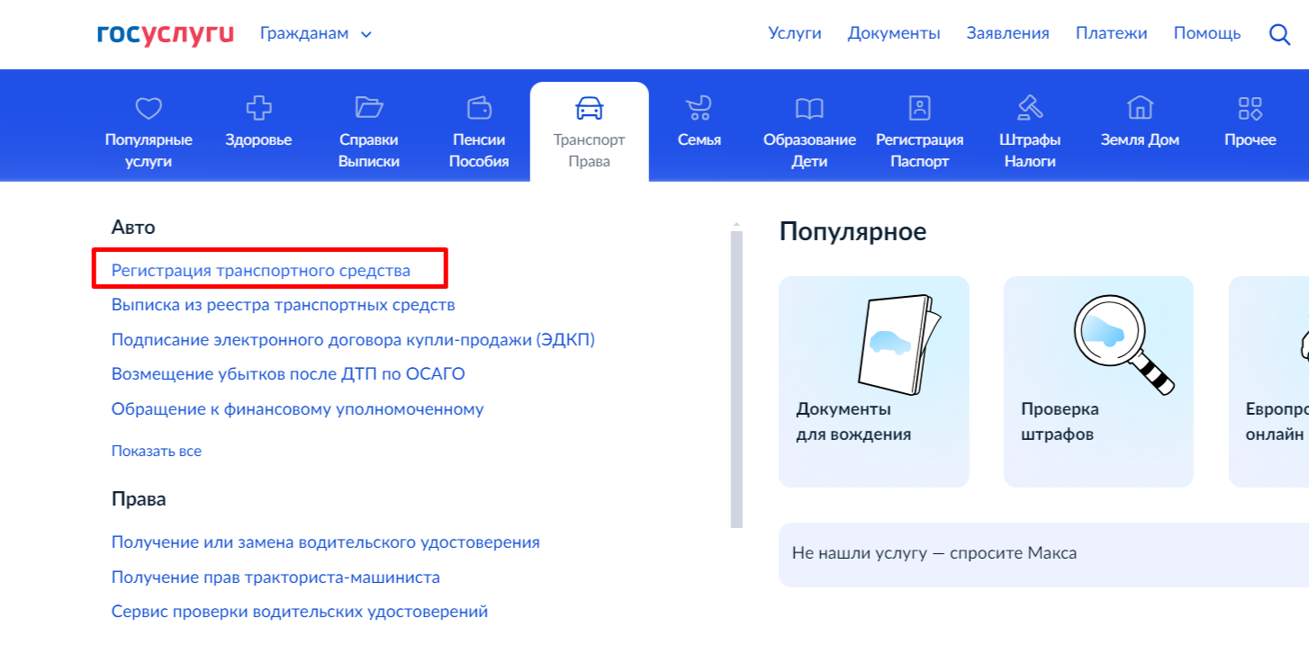
Task: Open the Прочее grid category
Action: [1250, 121]
